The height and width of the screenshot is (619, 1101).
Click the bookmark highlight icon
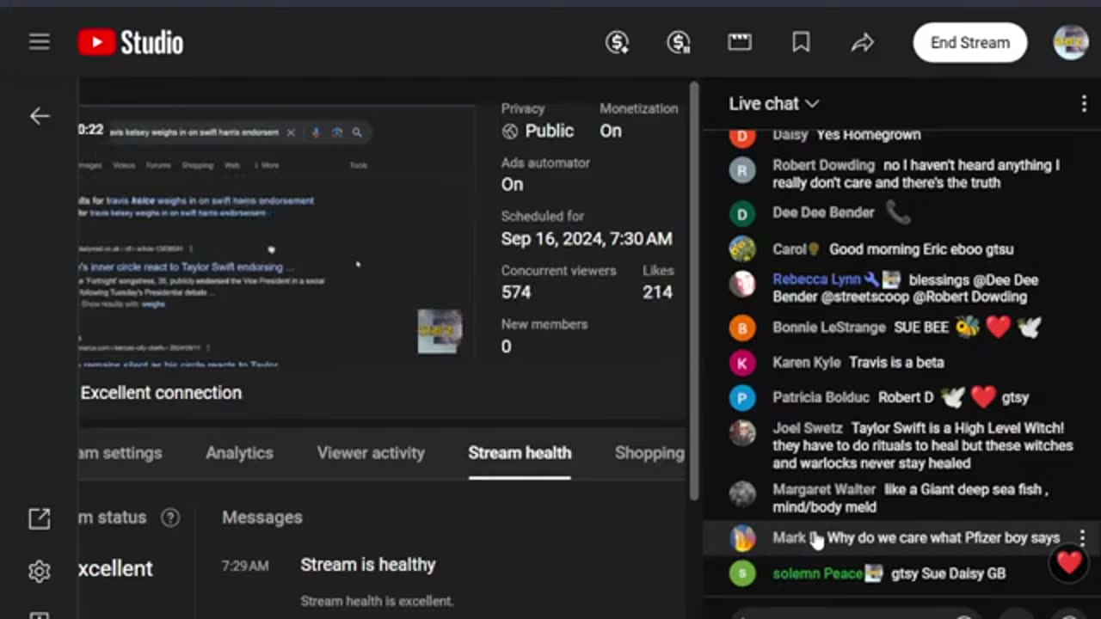coord(801,42)
